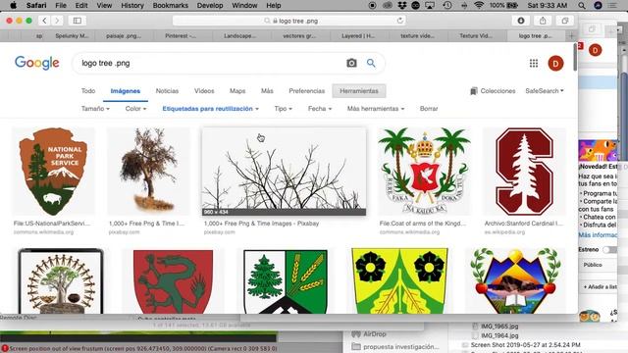The width and height of the screenshot is (628, 353).
Task: Select the Noticias search tab
Action: [167, 91]
